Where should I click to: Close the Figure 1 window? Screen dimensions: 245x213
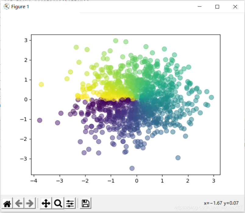(235, 7)
